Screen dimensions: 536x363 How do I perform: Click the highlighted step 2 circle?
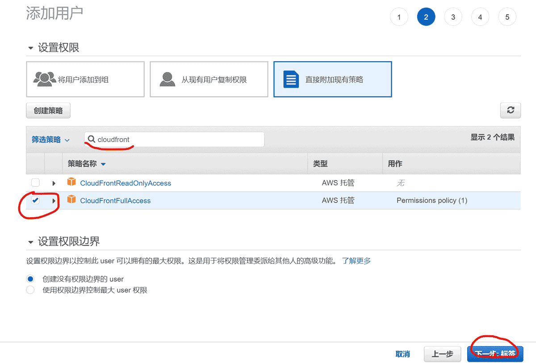pyautogui.click(x=426, y=17)
